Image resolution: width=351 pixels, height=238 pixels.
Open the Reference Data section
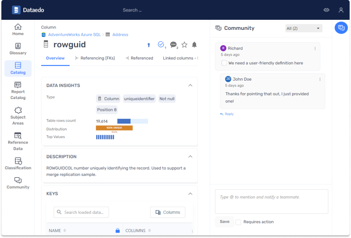point(18,141)
